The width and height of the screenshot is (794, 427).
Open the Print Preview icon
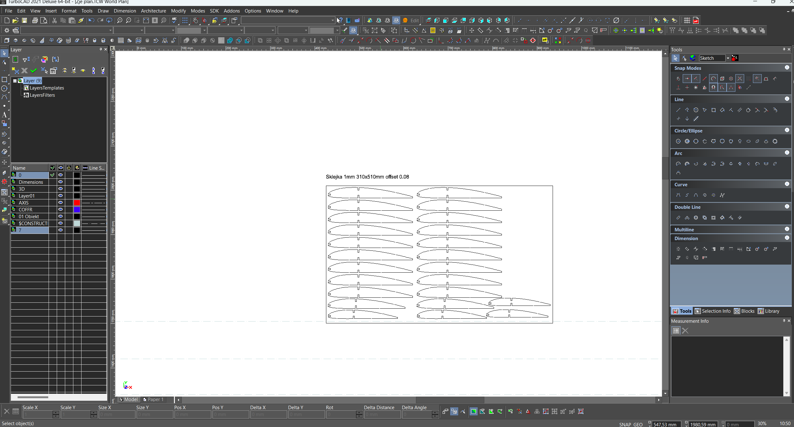click(x=44, y=21)
